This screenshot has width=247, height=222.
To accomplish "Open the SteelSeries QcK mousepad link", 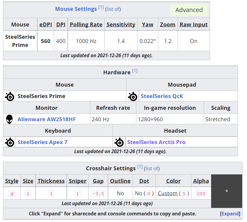I will point(162,96).
